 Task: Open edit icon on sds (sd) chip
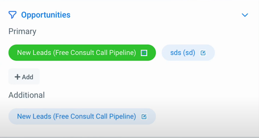click(x=203, y=53)
